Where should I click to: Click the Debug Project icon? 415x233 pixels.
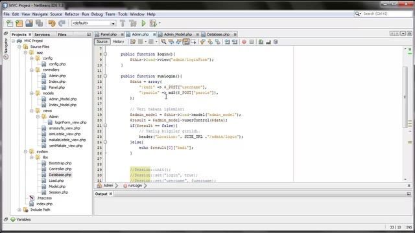(x=153, y=23)
